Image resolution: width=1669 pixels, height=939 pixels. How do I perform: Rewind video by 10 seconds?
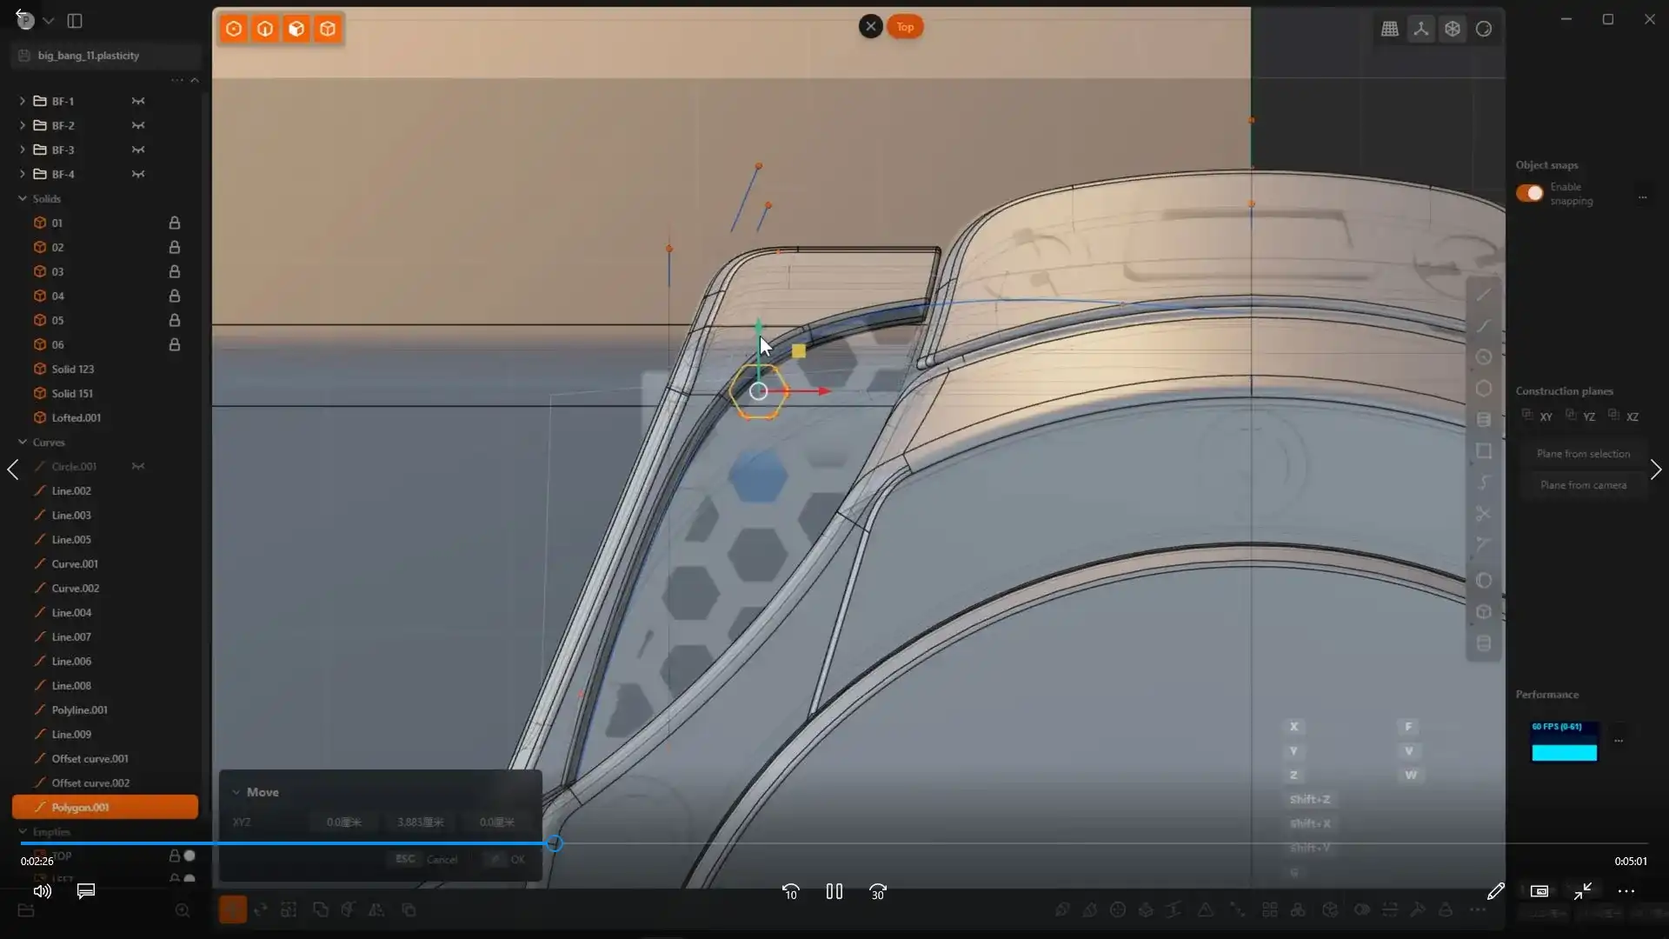tap(790, 892)
